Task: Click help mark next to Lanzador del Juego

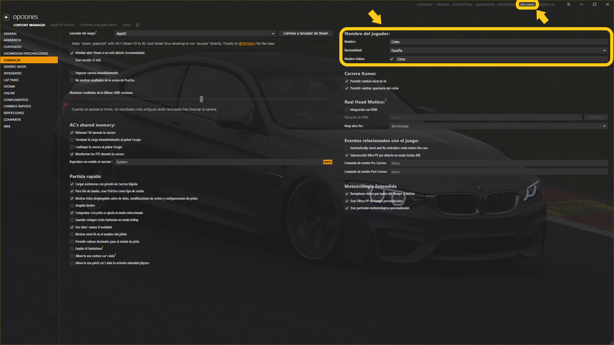Action: (x=96, y=32)
